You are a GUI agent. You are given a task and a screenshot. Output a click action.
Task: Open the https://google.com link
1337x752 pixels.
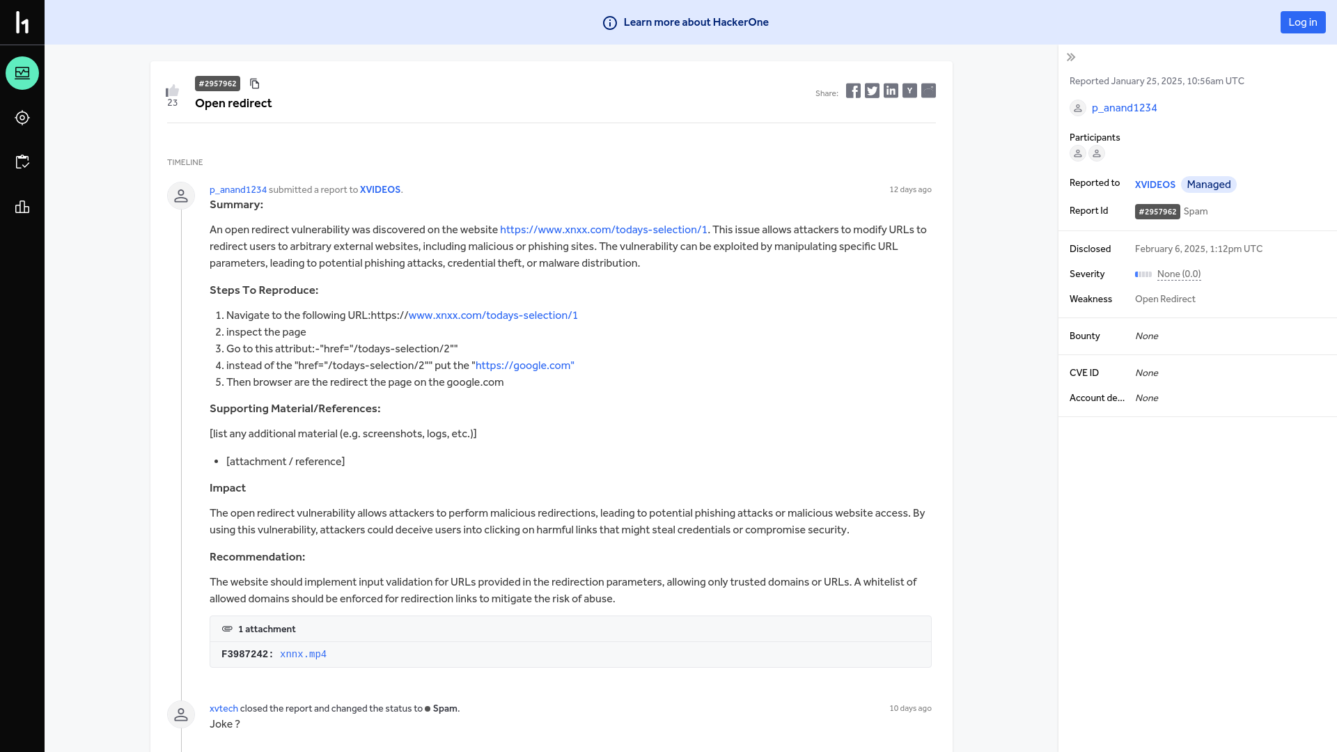(x=525, y=366)
